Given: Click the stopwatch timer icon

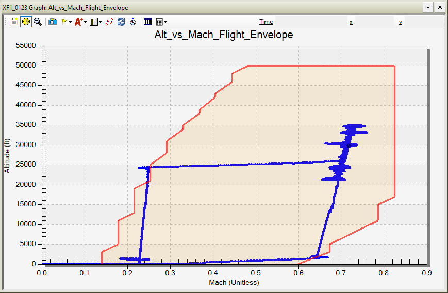Looking at the screenshot, I should pos(133,22).
